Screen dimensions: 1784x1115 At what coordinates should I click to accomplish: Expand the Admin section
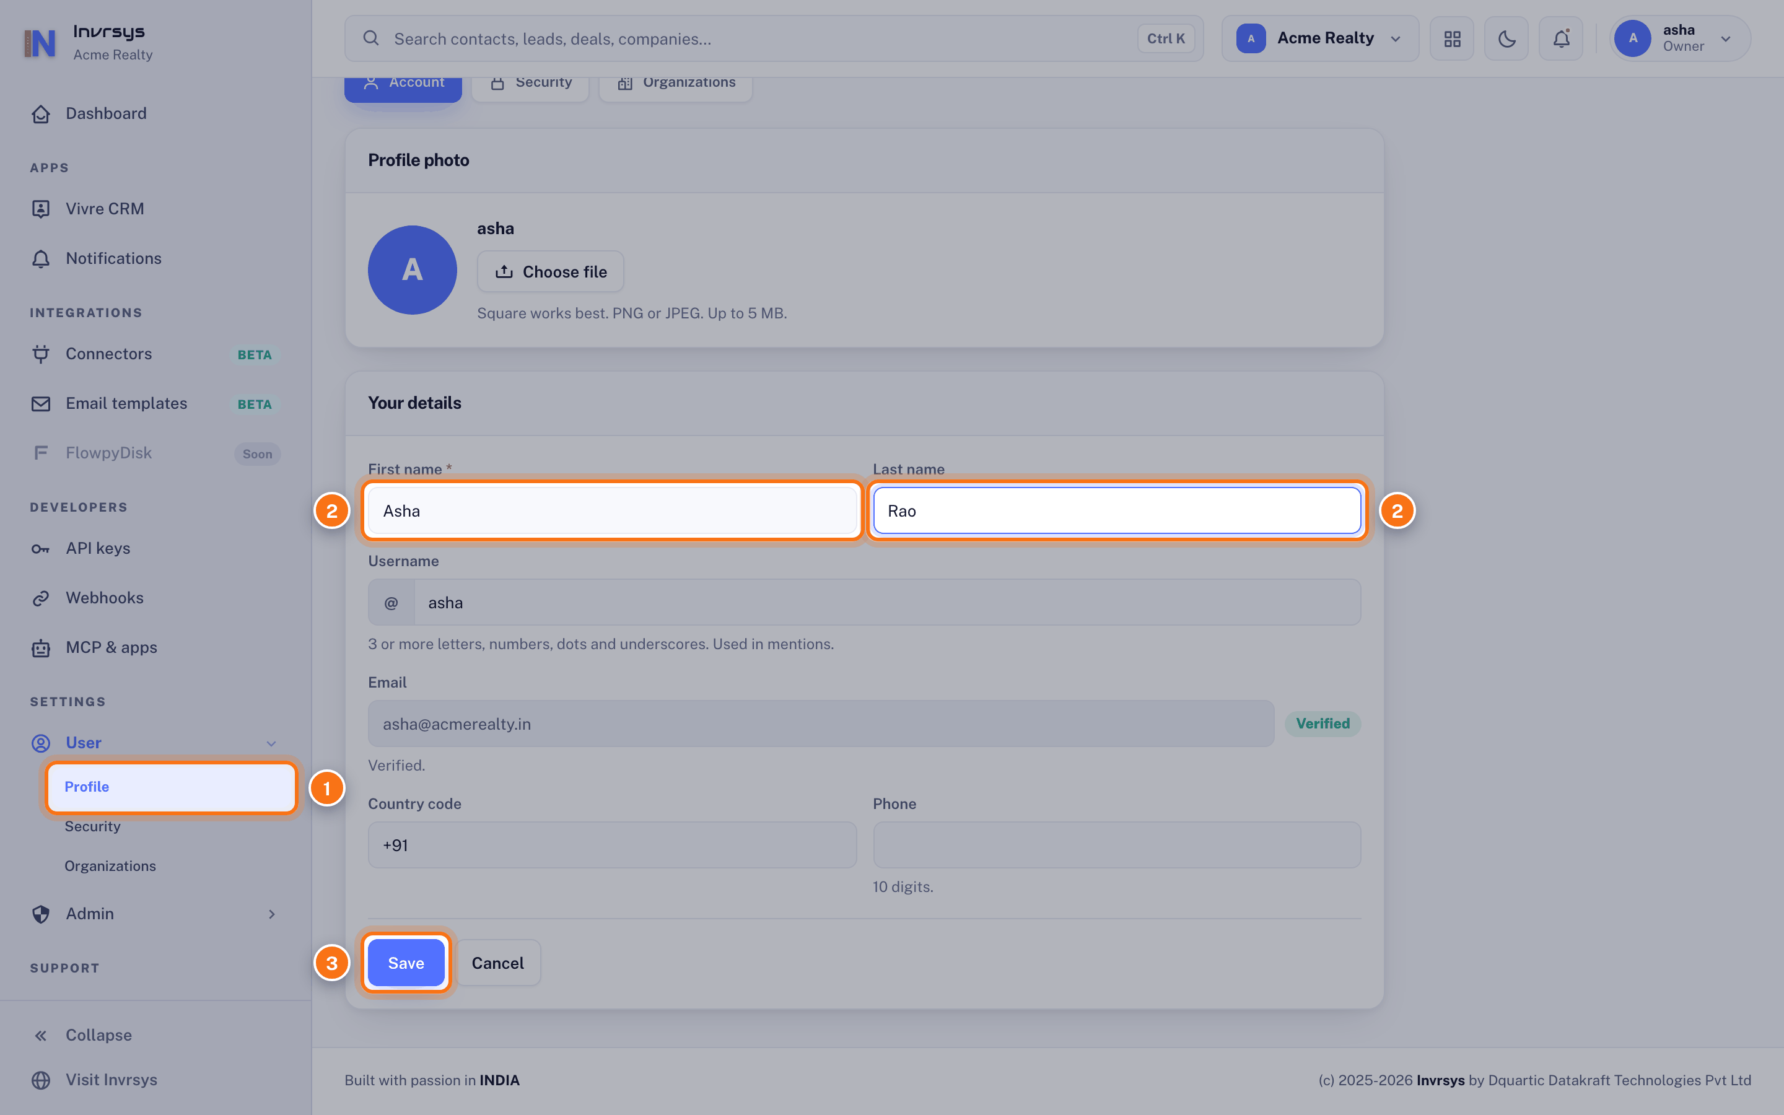(155, 914)
